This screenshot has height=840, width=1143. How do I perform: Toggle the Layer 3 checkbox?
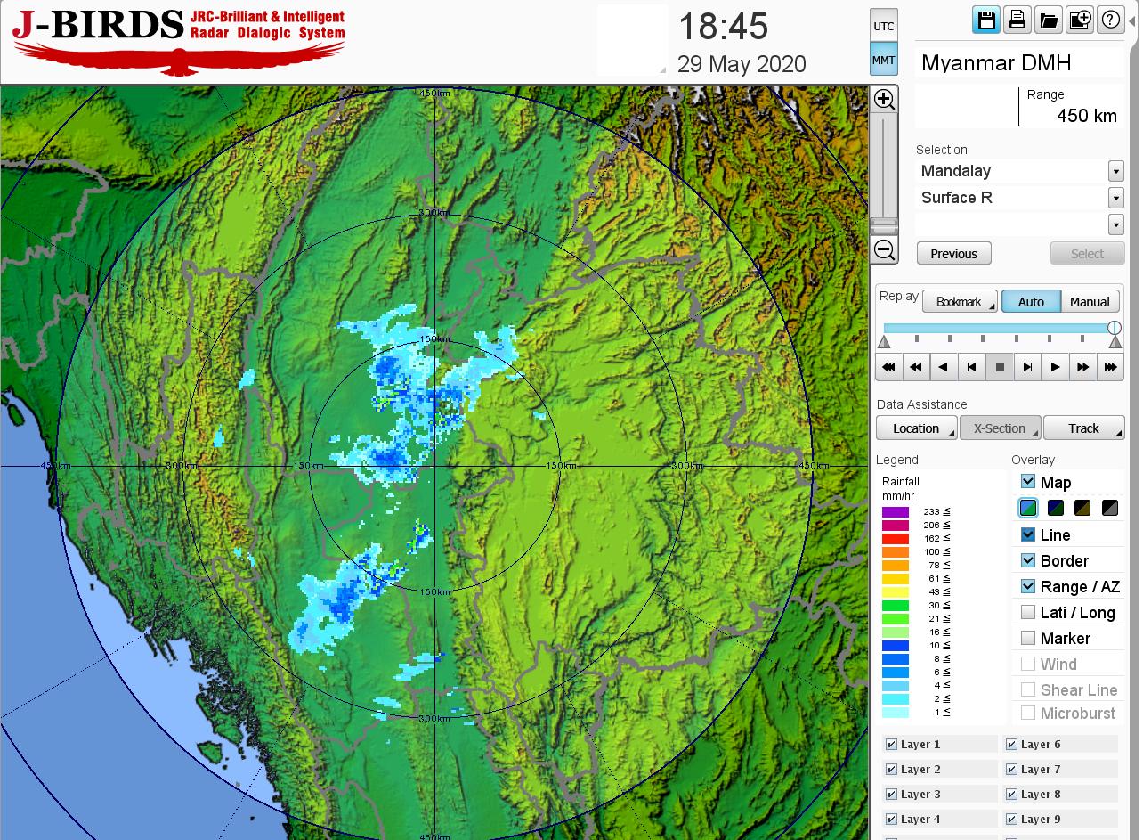(x=891, y=795)
